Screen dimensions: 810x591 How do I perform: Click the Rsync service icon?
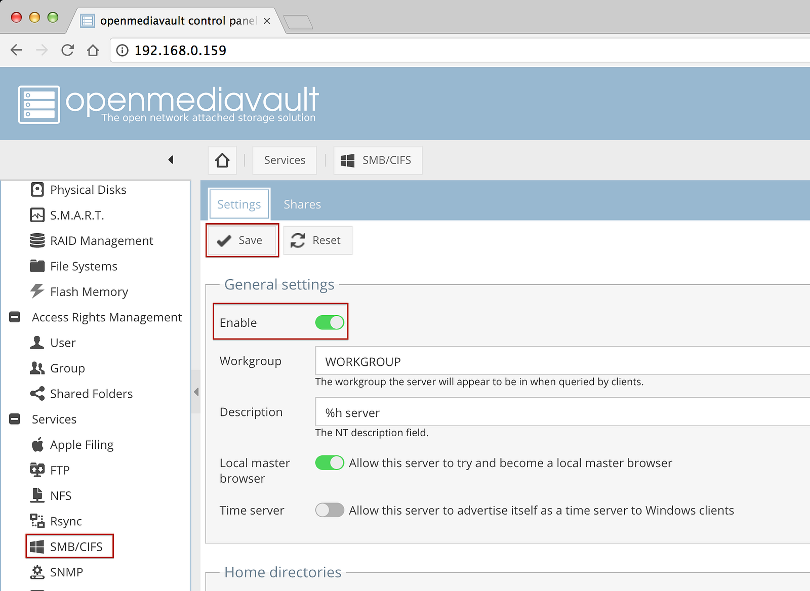click(37, 521)
